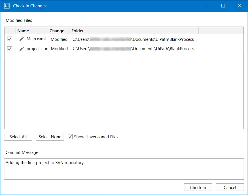This screenshot has height=195, width=248.
Task: Minimize the Check In Changes window
Action: pyautogui.click(x=207, y=6)
